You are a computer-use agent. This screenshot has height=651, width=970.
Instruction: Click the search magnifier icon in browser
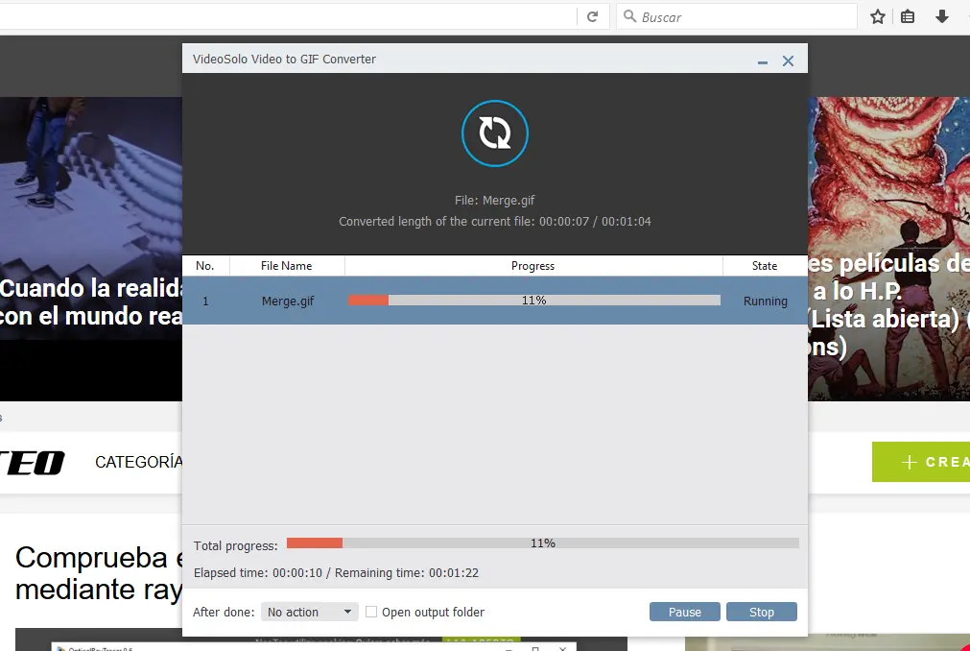pyautogui.click(x=629, y=16)
